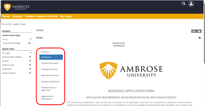
Task: Click link icon beside Moodle
Action: (x=30, y=61)
